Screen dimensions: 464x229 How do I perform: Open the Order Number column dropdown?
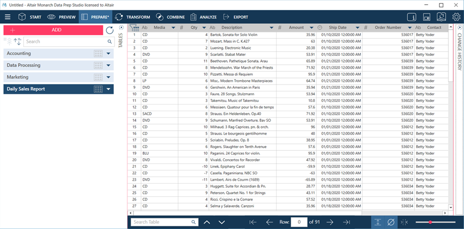pyautogui.click(x=410, y=28)
